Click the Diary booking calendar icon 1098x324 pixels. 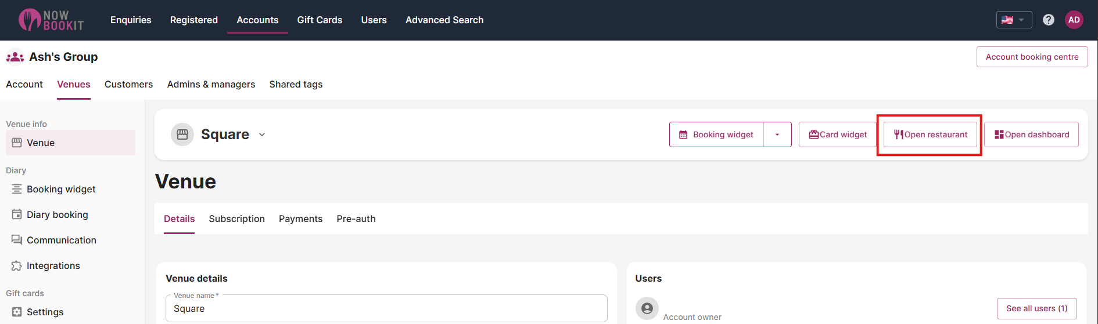17,214
